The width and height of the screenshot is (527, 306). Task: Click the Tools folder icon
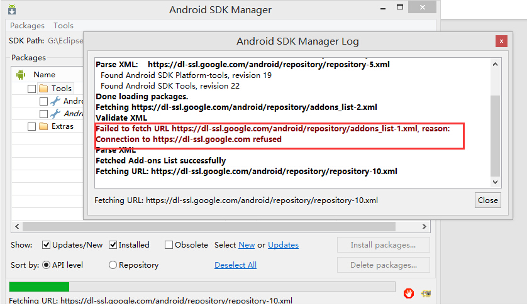pos(43,89)
